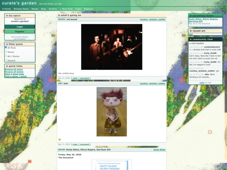Open the Dusty Slims author link on show post
227x170 pixels.
[x=159, y=150]
